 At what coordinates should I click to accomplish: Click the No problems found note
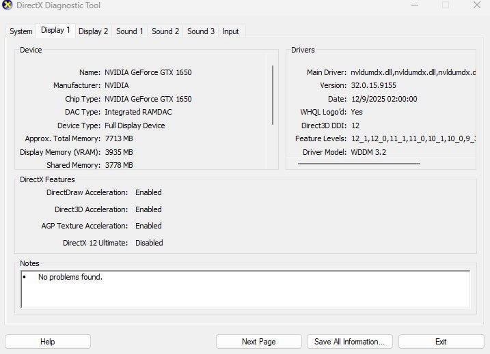click(70, 277)
